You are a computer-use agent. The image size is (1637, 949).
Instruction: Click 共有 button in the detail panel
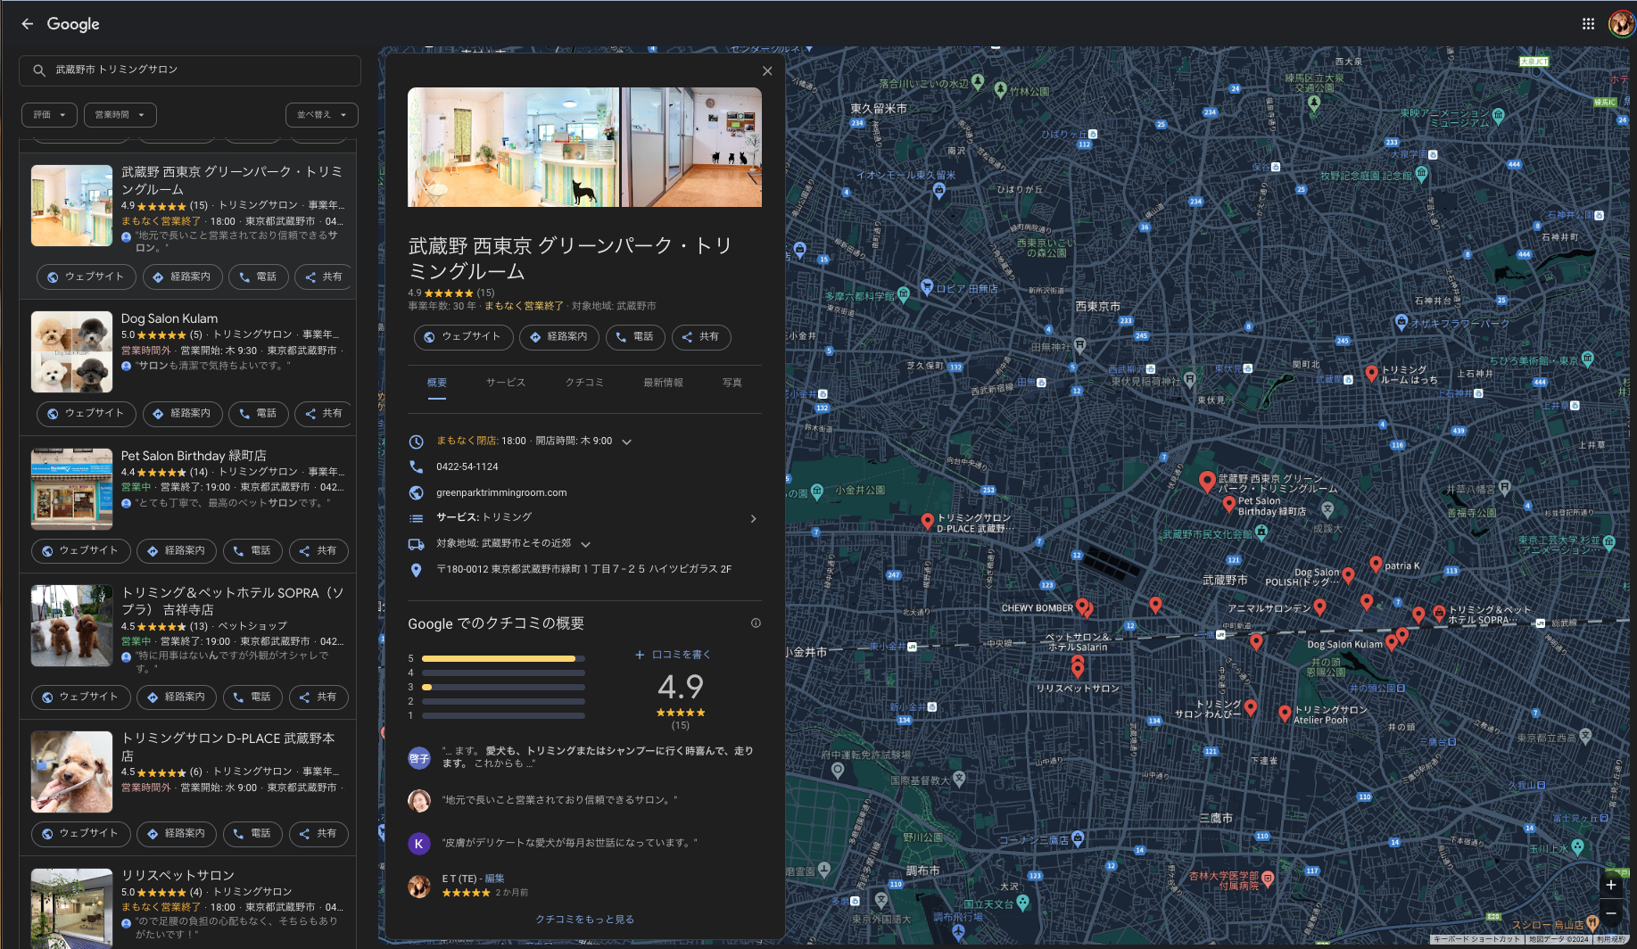700,336
